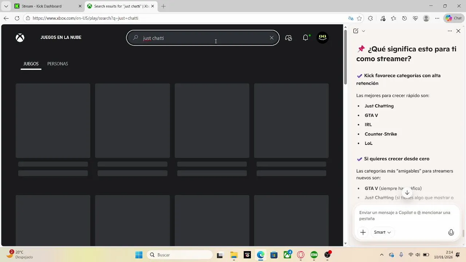Go back in the browser

coord(6,18)
